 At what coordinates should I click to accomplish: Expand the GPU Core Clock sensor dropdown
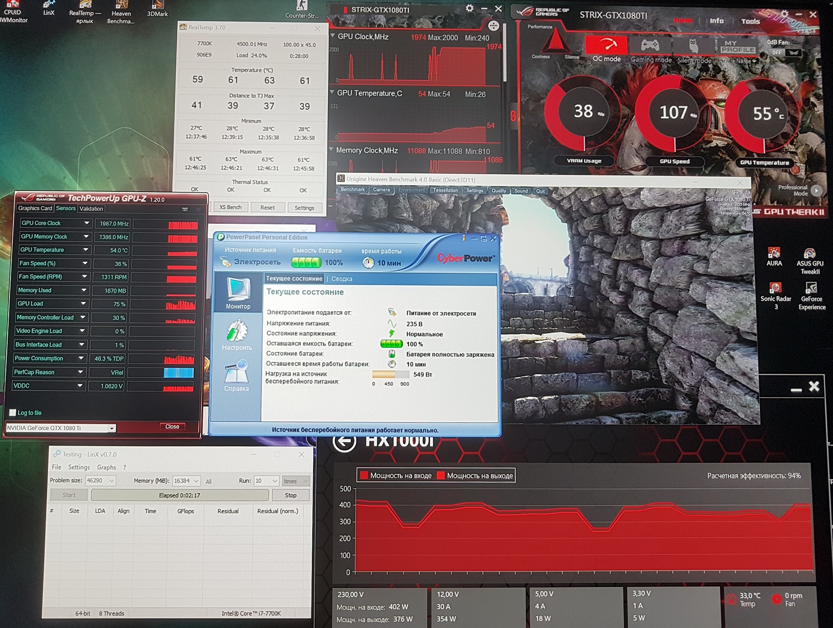(x=87, y=223)
